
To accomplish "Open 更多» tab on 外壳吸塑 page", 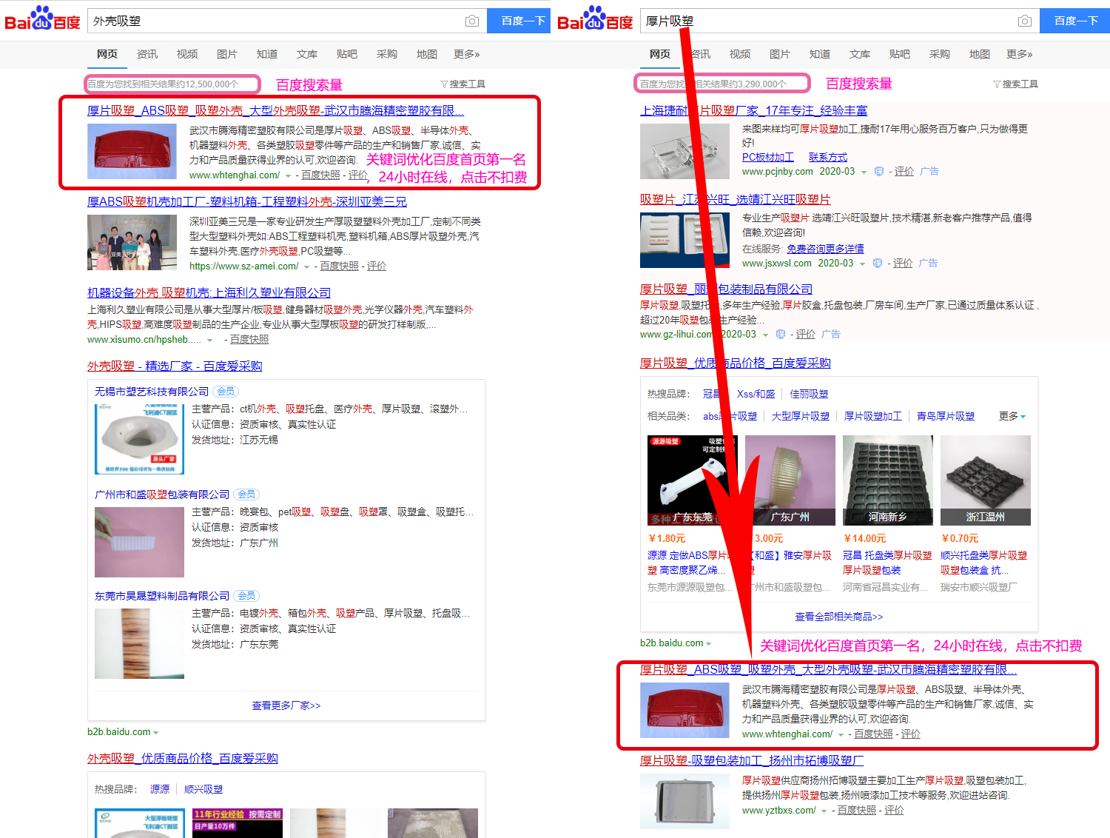I will tap(467, 54).
